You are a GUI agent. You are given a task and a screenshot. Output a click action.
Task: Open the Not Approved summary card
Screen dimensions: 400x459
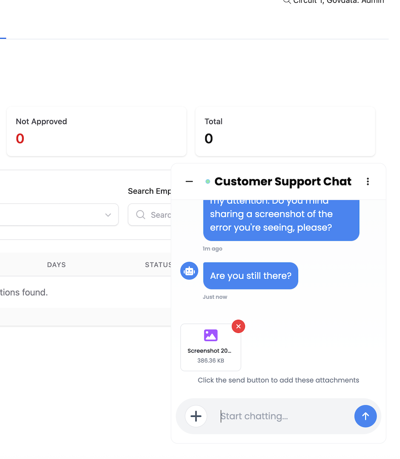tap(96, 131)
